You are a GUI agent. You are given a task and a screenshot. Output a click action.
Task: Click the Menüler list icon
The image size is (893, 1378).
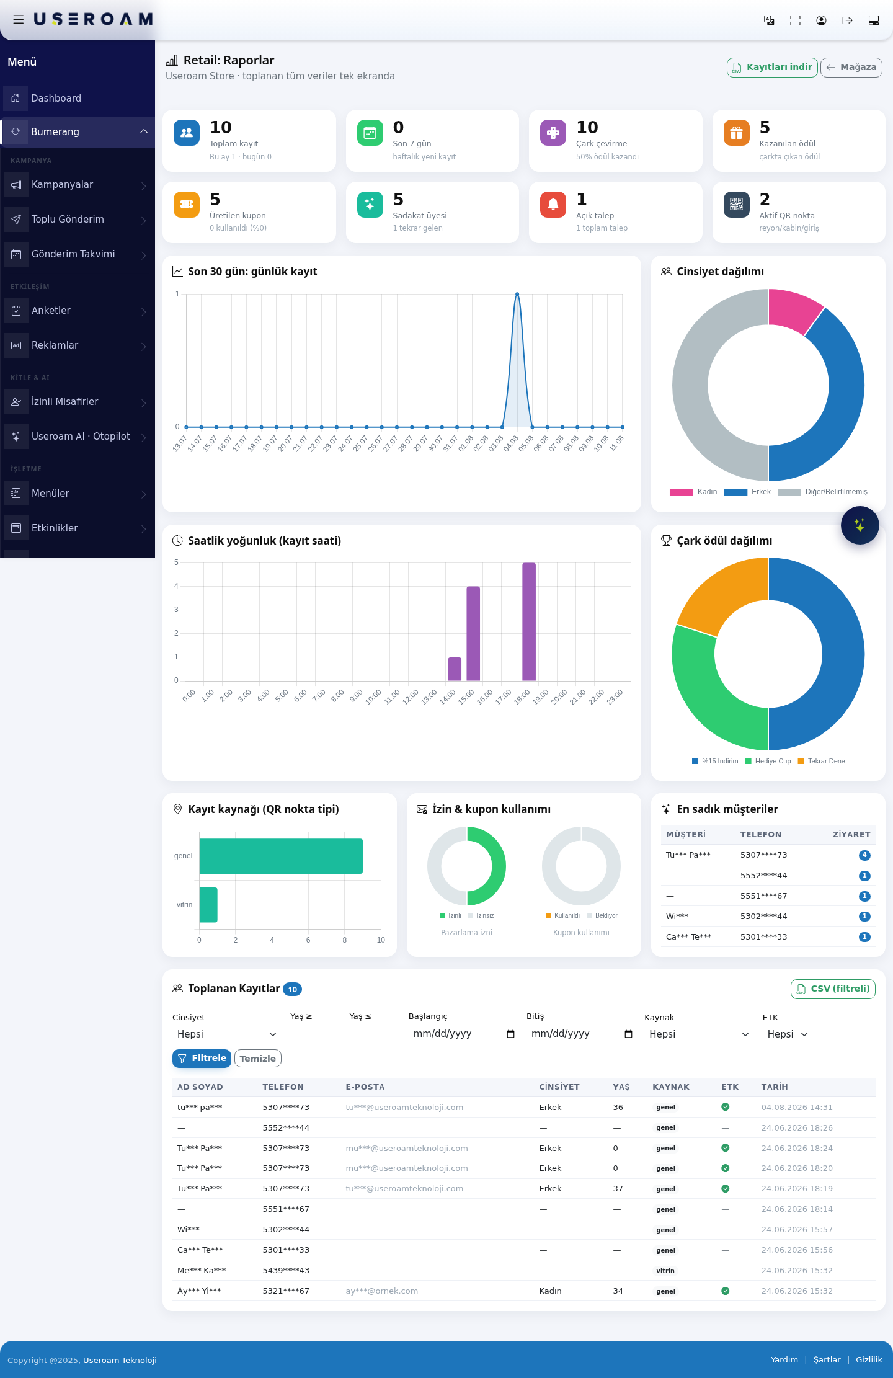16,494
